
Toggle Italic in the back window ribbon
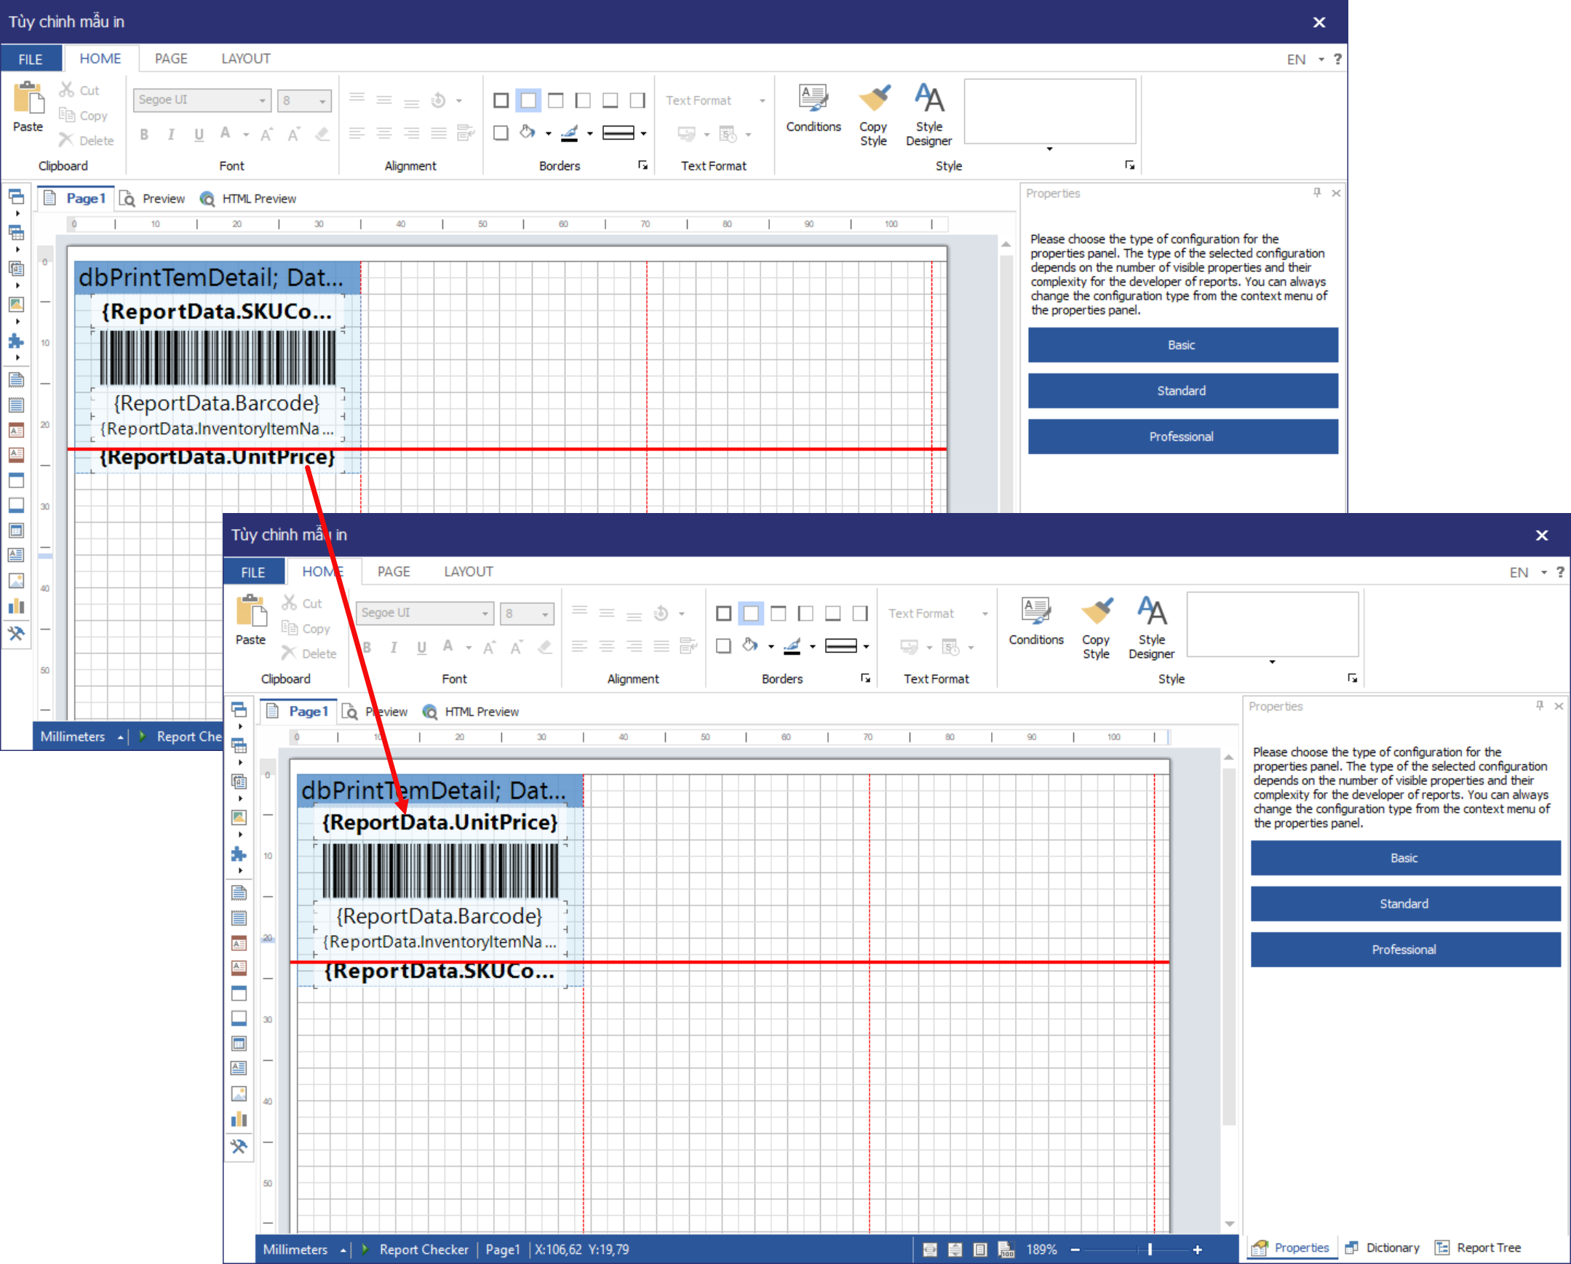tap(171, 134)
